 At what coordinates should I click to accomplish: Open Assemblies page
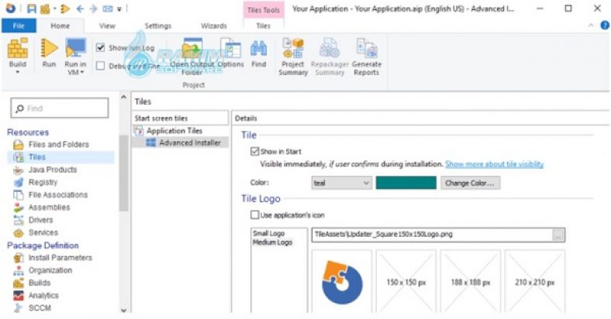[49, 208]
